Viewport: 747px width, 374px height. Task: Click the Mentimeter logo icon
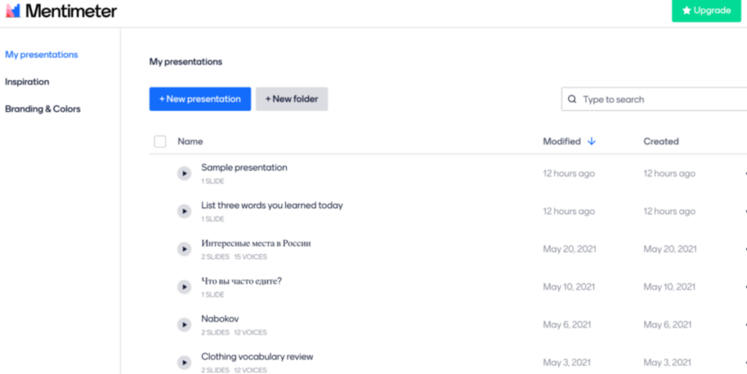[x=13, y=10]
